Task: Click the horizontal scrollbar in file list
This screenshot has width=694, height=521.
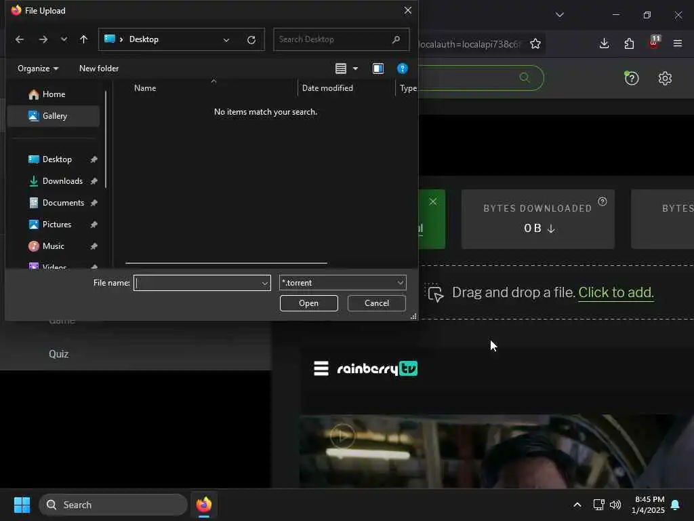Action: click(x=226, y=263)
